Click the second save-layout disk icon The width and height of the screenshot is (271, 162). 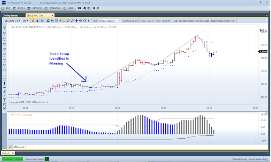click(98, 8)
